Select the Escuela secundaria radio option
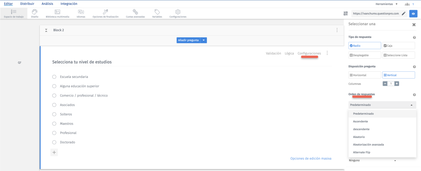This screenshot has width=421, height=171. pyautogui.click(x=54, y=77)
